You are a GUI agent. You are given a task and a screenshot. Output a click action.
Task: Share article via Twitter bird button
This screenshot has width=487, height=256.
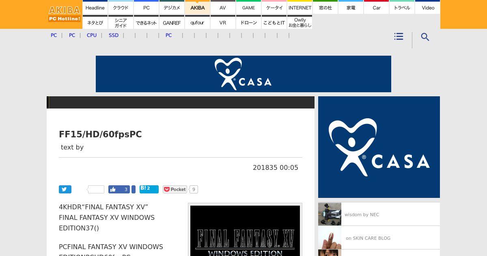[65, 189]
